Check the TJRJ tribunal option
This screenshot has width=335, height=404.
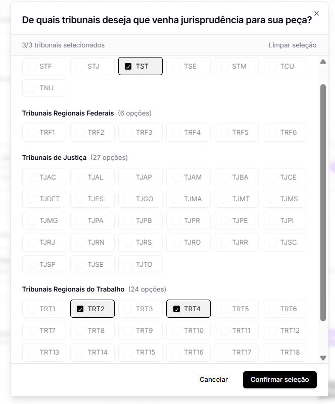[44, 243]
